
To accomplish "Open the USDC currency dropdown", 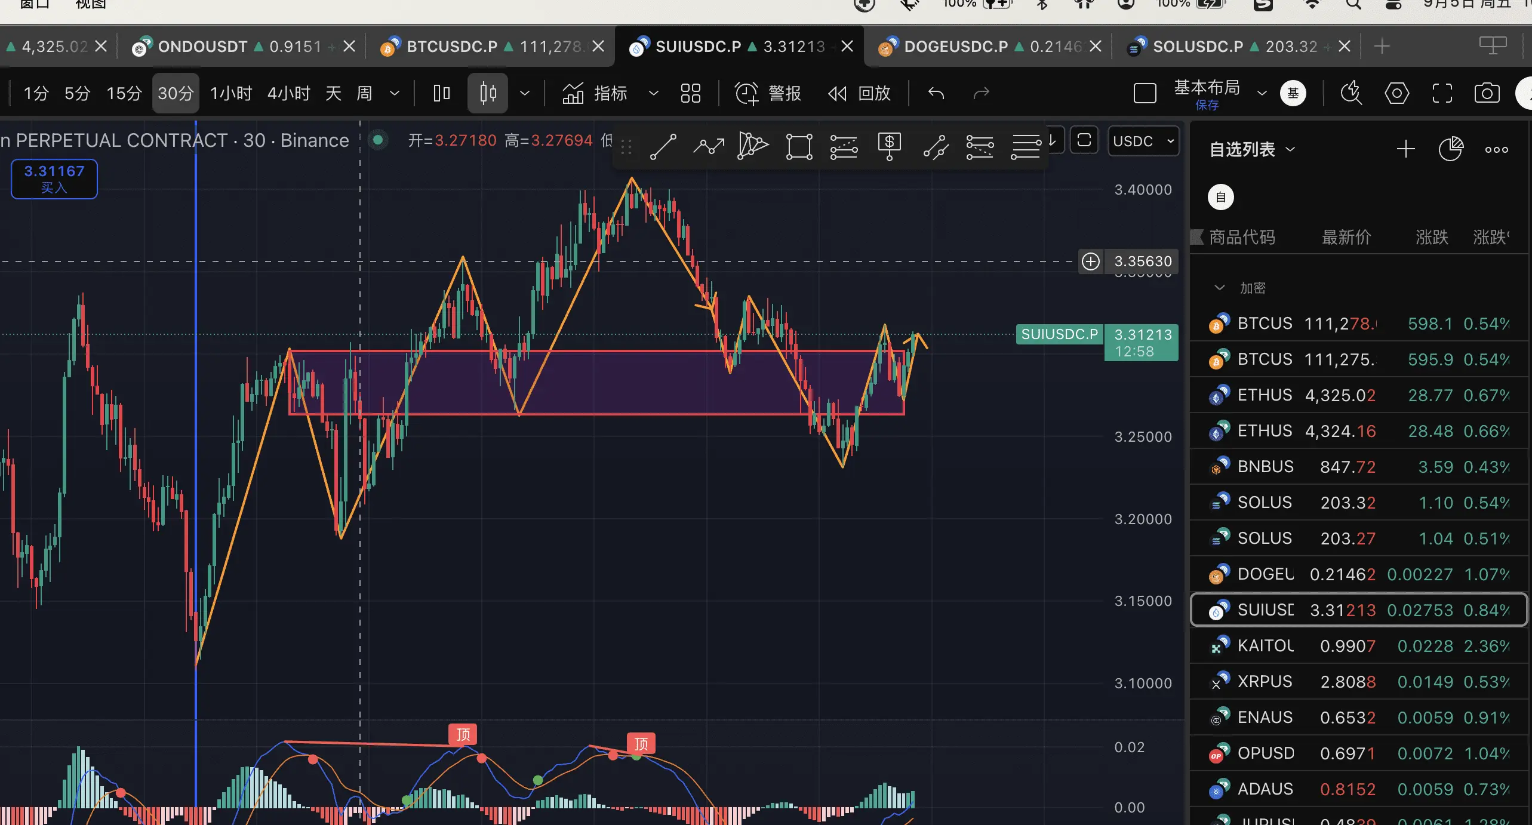I will click(1143, 141).
